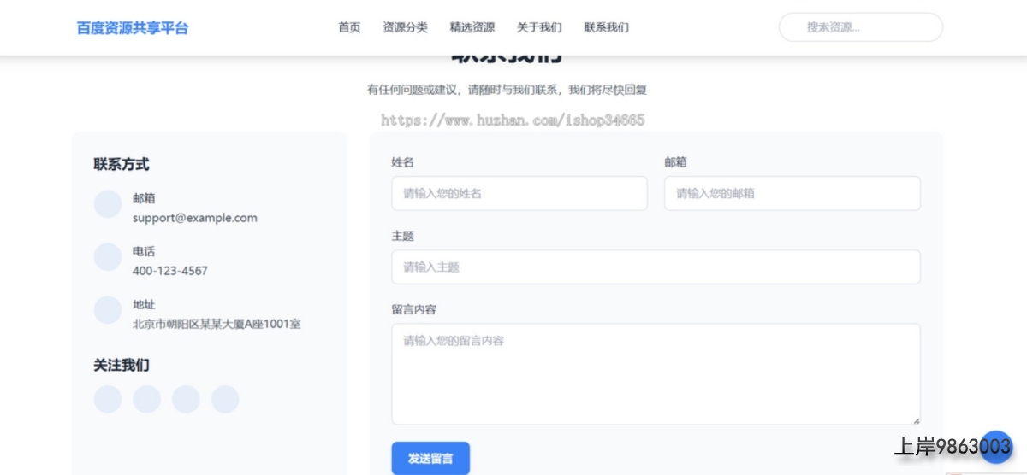Open the second social icon under 关注我们
Viewport: 1027px width, 475px height.
[x=147, y=399]
